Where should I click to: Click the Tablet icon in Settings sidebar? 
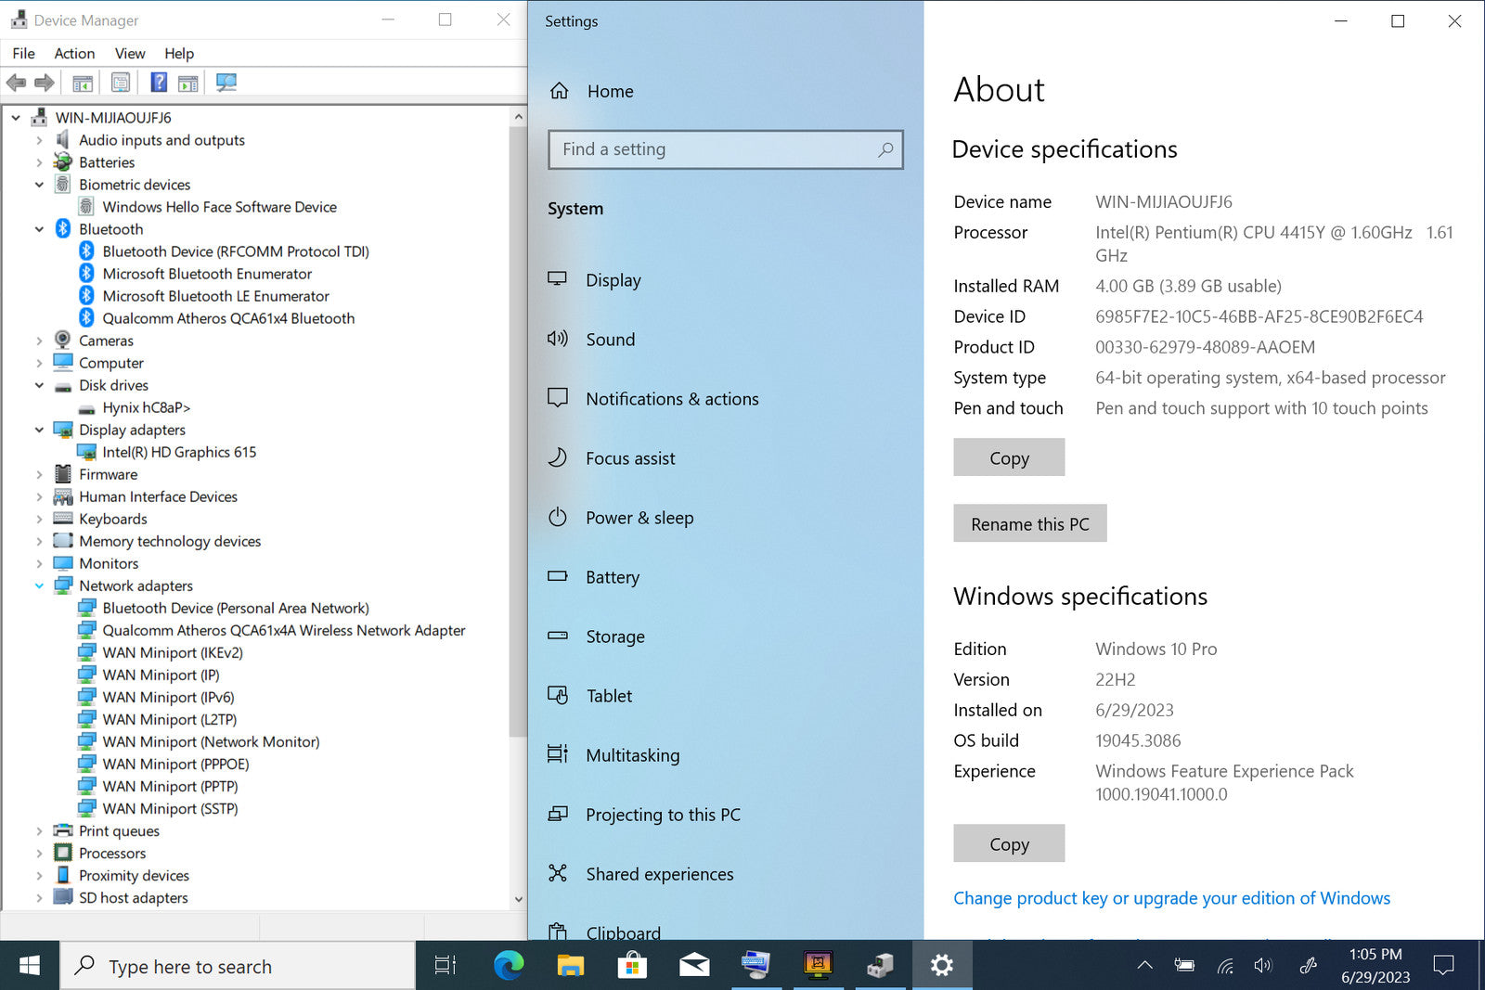click(557, 695)
